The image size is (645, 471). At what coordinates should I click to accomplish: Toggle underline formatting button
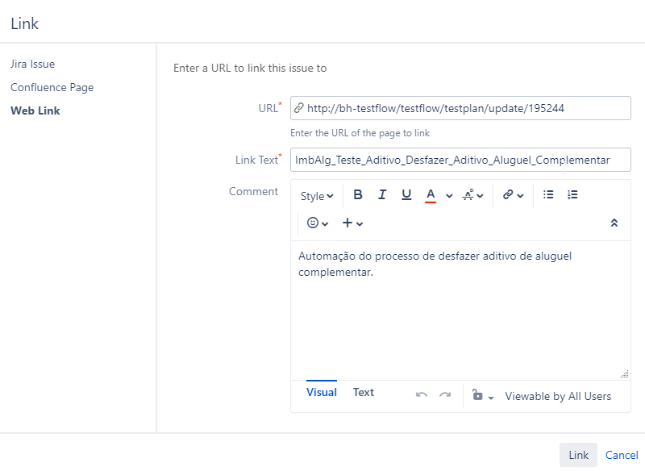click(406, 195)
